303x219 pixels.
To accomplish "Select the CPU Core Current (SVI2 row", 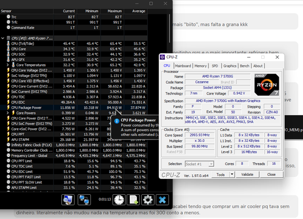I will (x=74, y=86).
